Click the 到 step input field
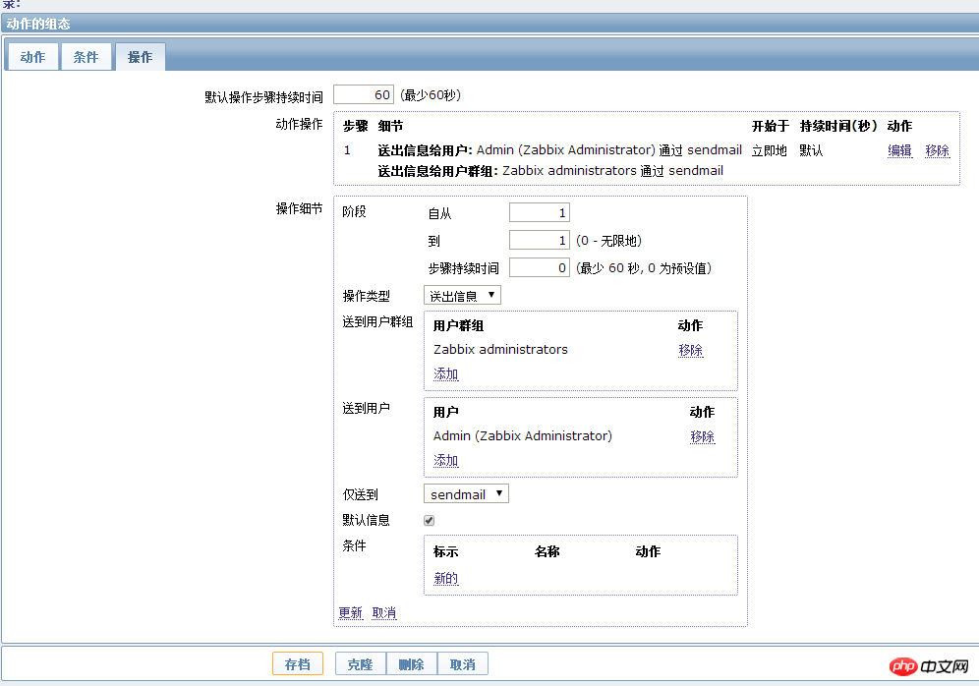Image resolution: width=979 pixels, height=686 pixels. tap(540, 241)
